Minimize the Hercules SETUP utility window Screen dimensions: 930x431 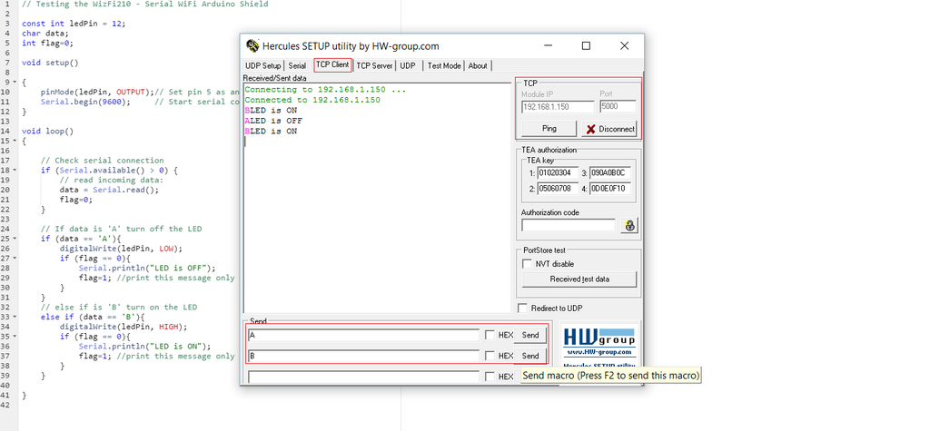coord(548,45)
